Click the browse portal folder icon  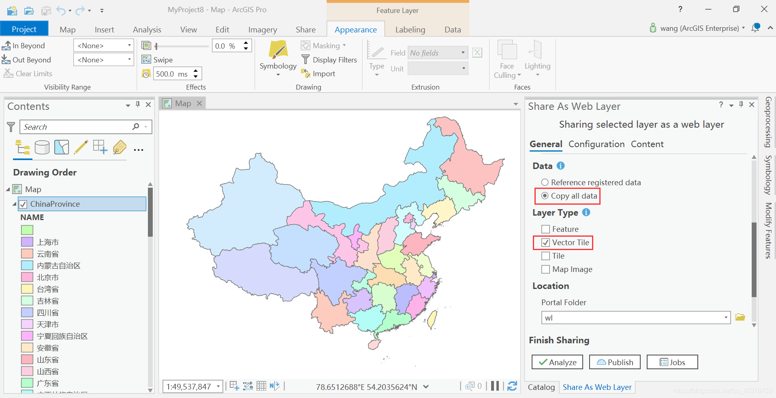coord(740,317)
